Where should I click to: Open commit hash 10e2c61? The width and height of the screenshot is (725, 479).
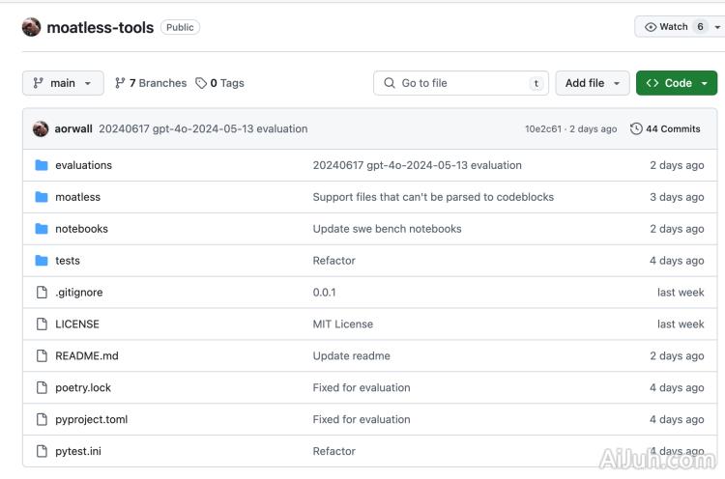point(542,128)
